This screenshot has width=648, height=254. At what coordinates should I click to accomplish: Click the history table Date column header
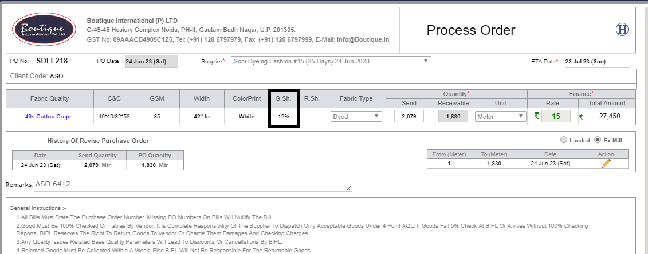click(40, 156)
